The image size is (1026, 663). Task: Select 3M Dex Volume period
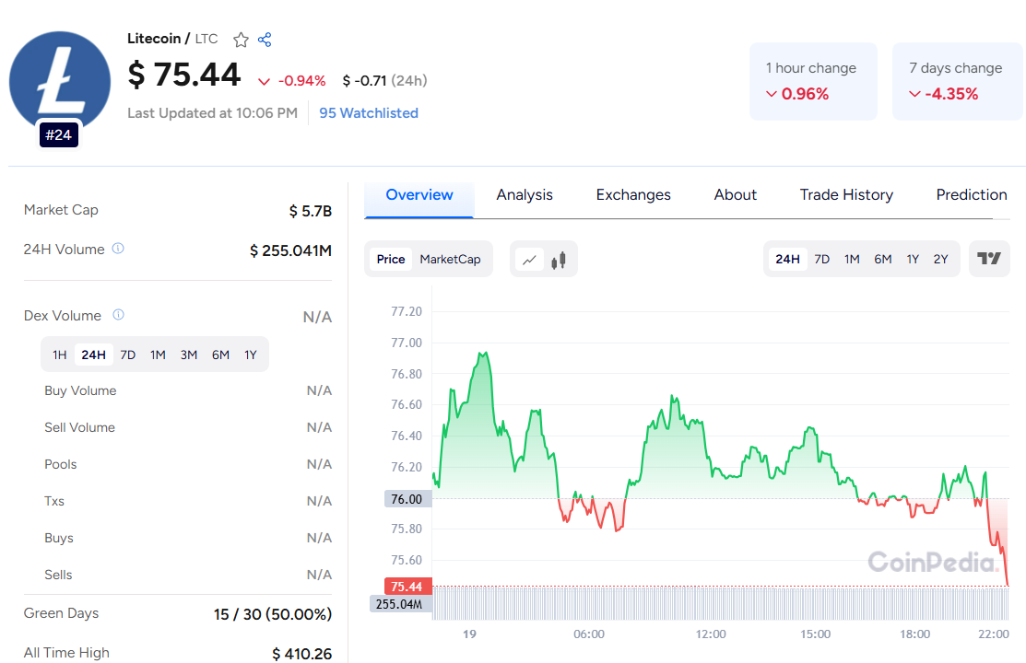coord(189,355)
